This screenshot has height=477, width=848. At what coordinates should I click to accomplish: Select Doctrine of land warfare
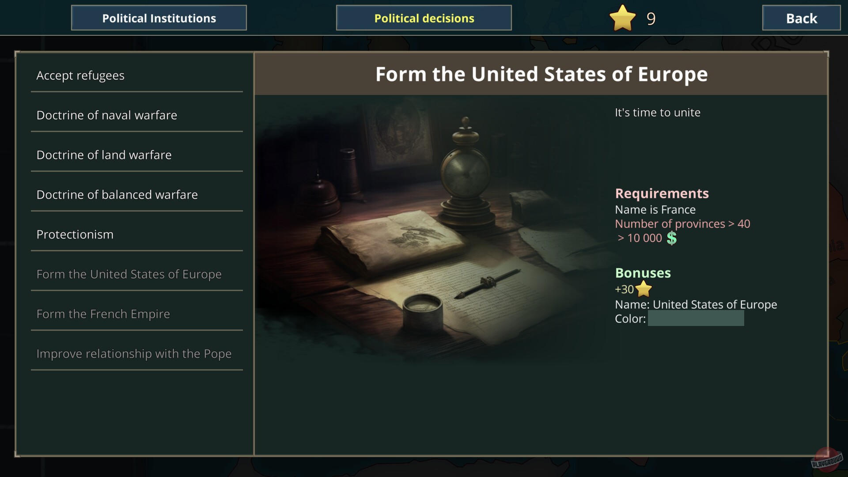point(104,155)
